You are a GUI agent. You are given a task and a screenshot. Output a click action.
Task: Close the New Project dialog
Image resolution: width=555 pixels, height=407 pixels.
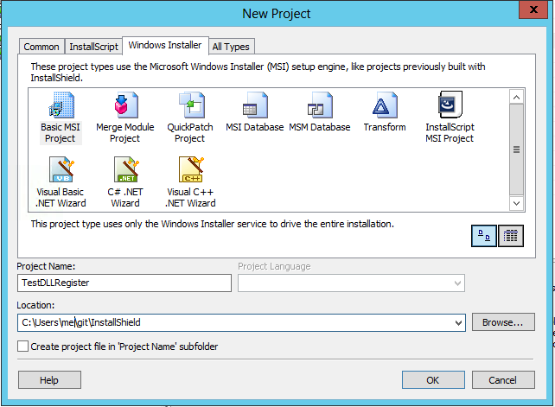coord(533,10)
